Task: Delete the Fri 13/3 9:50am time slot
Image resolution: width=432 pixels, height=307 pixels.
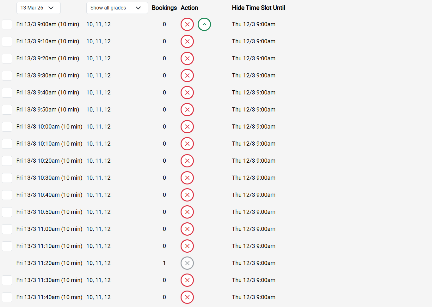Action: pyautogui.click(x=187, y=110)
